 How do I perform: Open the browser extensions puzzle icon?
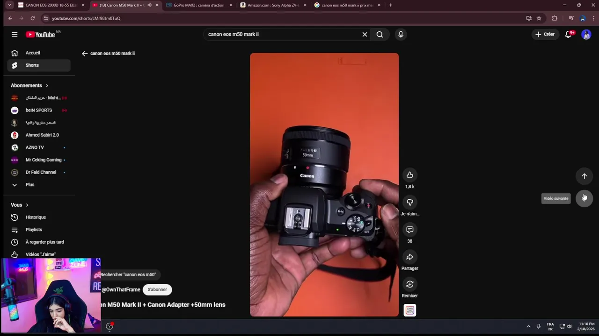pyautogui.click(x=555, y=18)
